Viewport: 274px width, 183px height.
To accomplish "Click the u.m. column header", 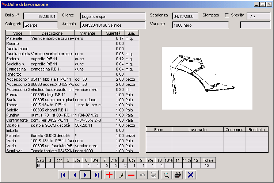I will 131,33.
